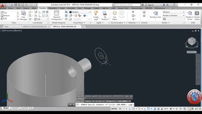Image resolution: width=202 pixels, height=114 pixels.
Task: Click the Materials Browser icon
Action: [x=133, y=12]
